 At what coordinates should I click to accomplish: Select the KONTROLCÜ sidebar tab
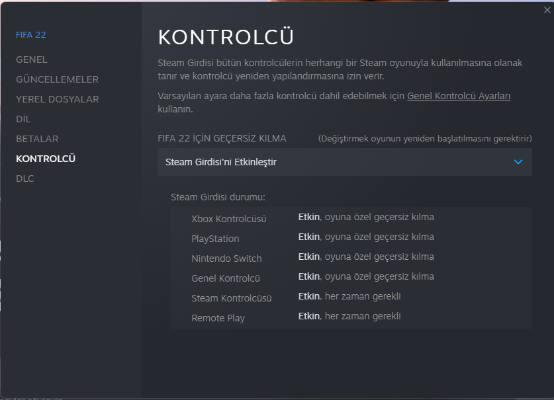coord(46,159)
